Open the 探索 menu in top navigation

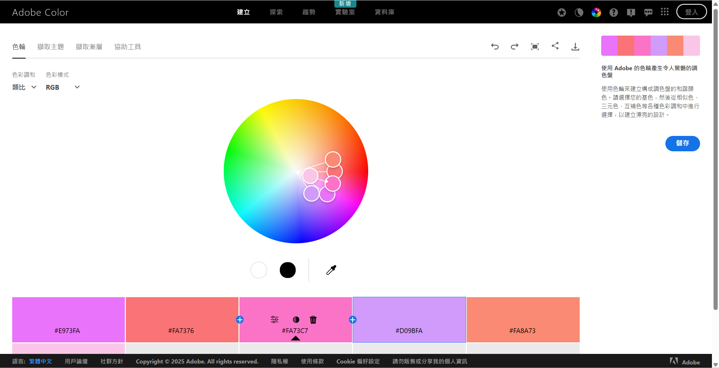click(x=276, y=12)
